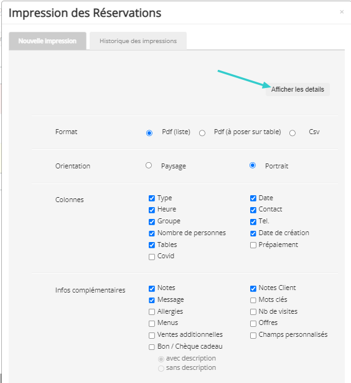
Task: Uncheck the Notes Client checkbox
Action: (x=253, y=288)
